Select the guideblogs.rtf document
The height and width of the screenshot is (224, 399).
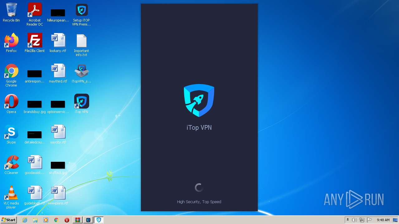coord(35,195)
